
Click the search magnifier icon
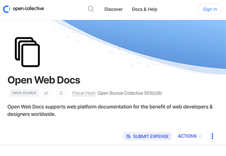pos(91,9)
